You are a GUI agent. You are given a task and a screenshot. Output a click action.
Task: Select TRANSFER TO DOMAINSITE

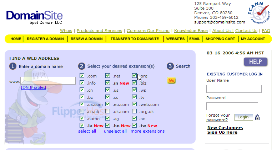135,39
